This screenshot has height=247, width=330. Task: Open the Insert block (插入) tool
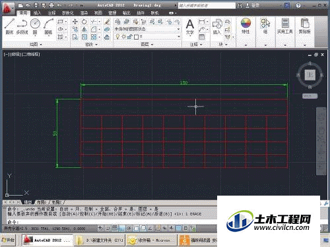point(216,27)
